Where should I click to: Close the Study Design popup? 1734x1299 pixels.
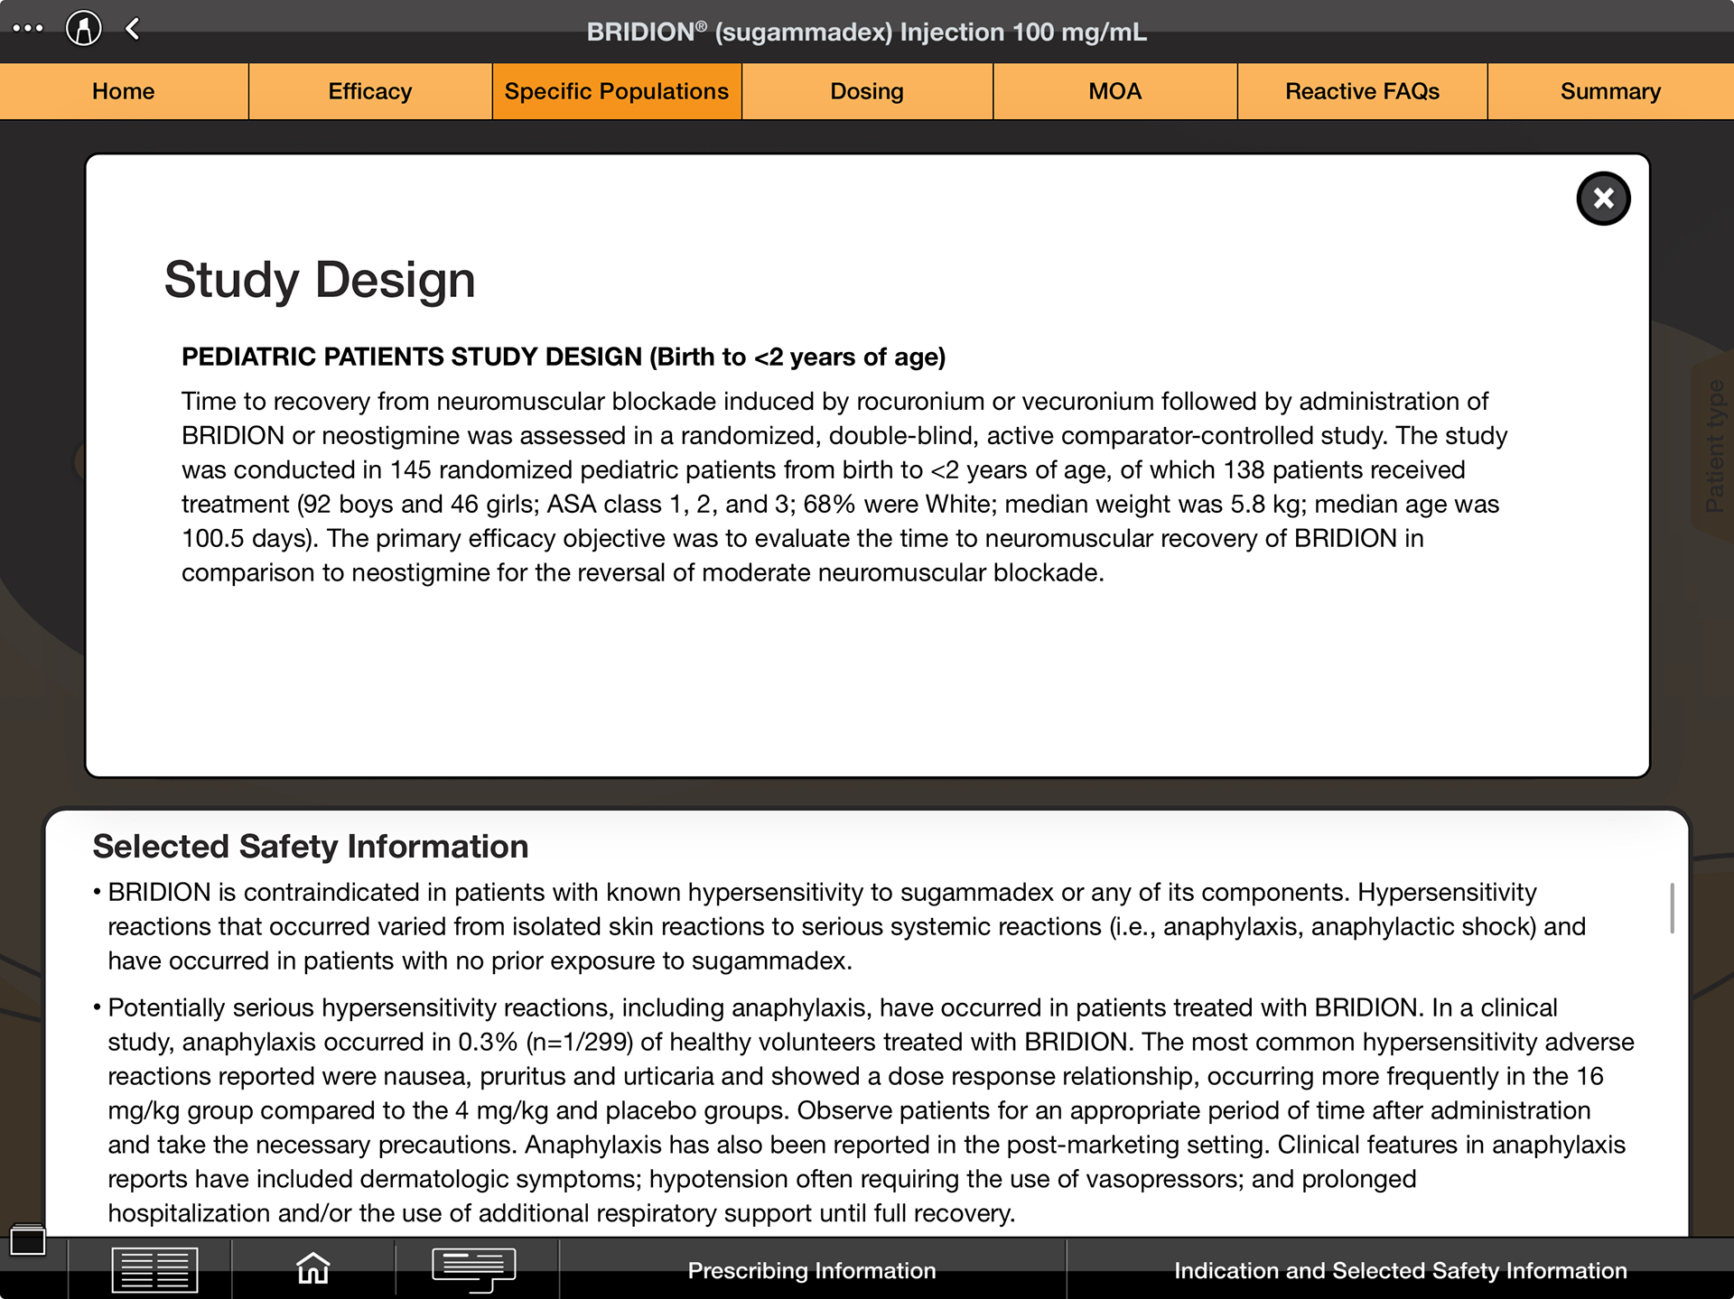[x=1603, y=199]
